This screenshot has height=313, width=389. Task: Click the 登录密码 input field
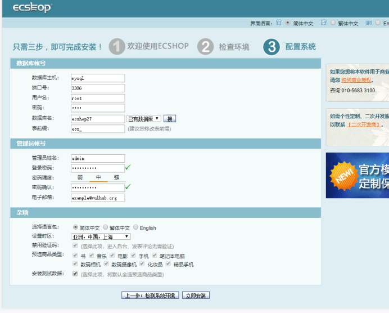click(x=98, y=168)
